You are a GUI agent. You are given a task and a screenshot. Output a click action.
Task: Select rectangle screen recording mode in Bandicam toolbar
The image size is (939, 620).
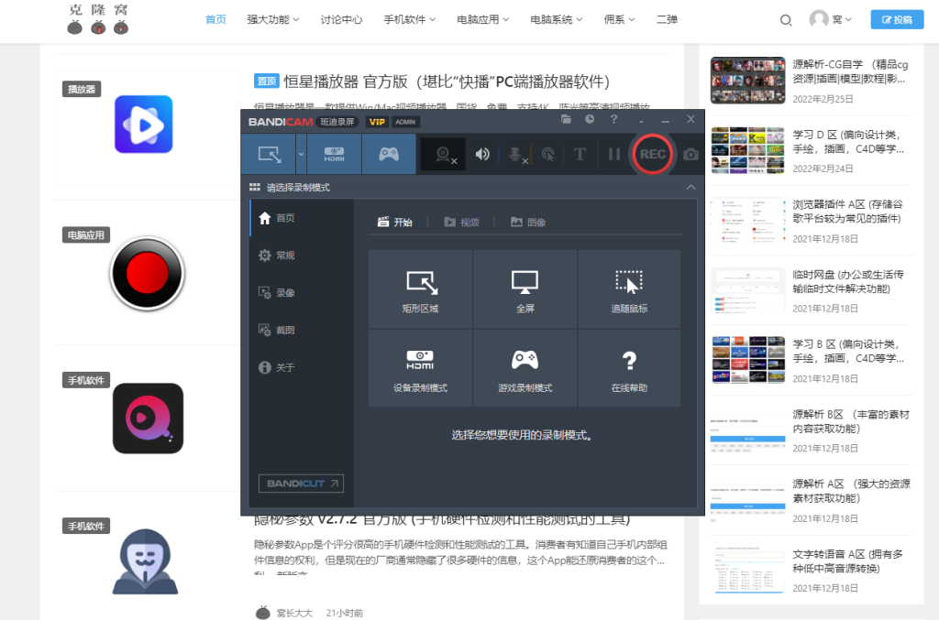(x=269, y=154)
